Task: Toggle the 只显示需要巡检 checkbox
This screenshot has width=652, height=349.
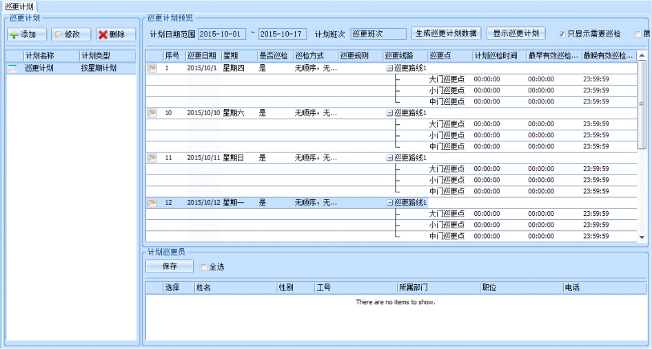Action: point(562,34)
